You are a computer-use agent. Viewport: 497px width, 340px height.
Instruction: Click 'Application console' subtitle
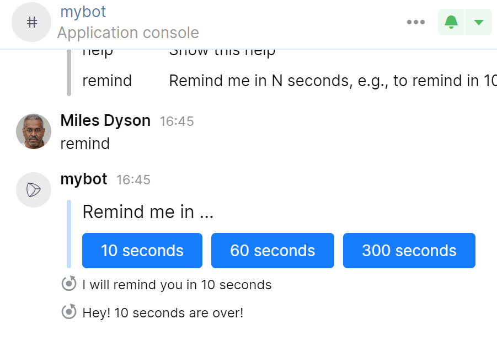tap(128, 33)
